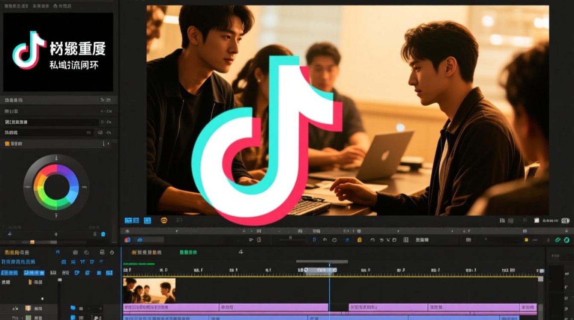
Task: Click the blue cloud icon under the preview
Action: (140, 240)
